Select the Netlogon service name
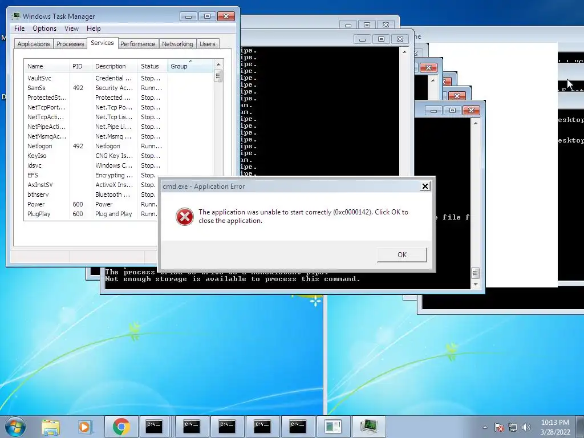Screen dimensions: 584x438 pos(40,146)
